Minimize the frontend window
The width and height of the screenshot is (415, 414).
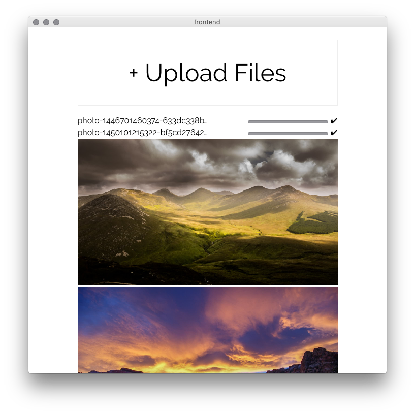[46, 22]
